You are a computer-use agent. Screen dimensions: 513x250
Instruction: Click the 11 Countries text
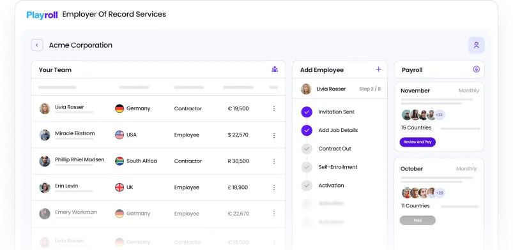[x=415, y=205]
